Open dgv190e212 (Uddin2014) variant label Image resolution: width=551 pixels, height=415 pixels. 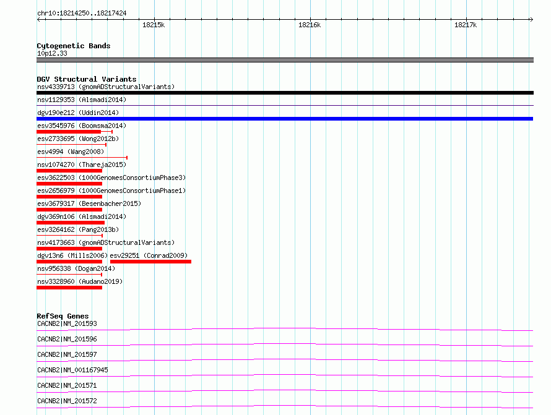pos(78,113)
